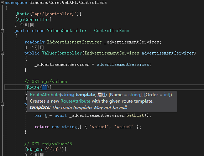Click the '// GET api/values/5' comment
Image resolution: width=204 pixels, height=156 pixels.
[48, 144]
